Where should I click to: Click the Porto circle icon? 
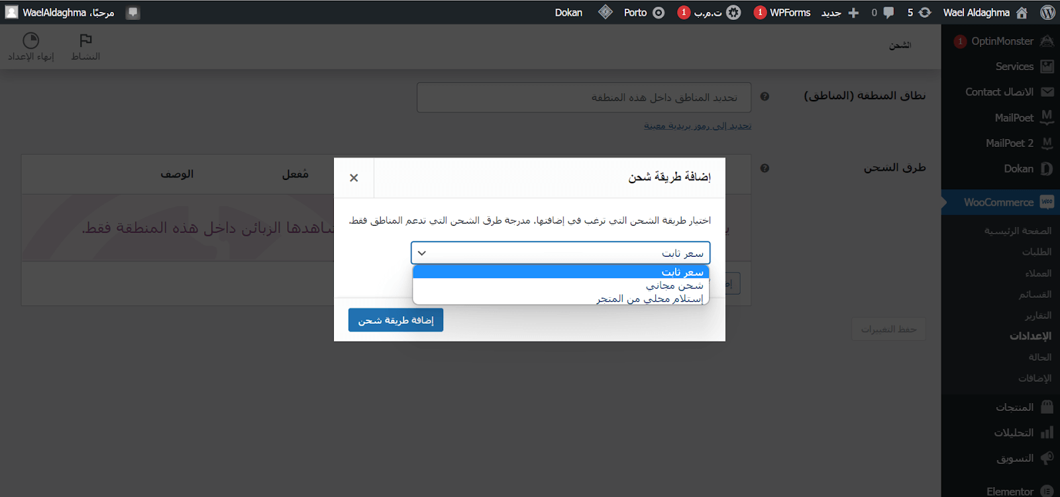click(x=658, y=13)
